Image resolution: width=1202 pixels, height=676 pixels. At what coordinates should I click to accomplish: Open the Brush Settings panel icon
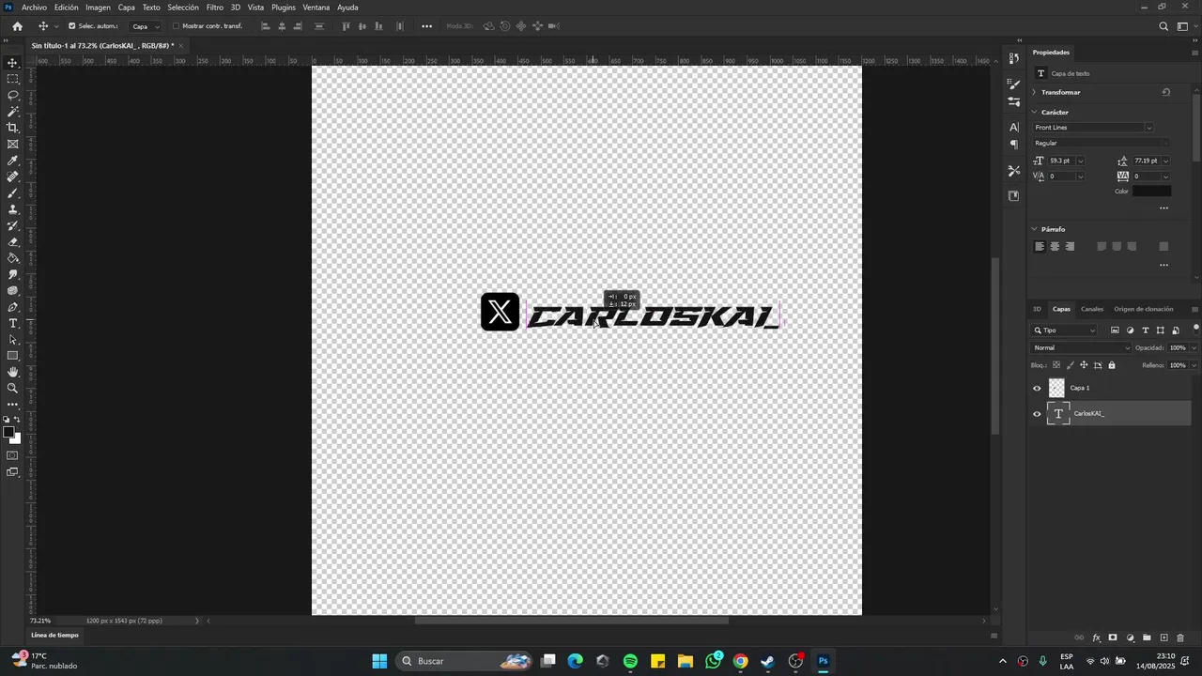(x=1013, y=84)
